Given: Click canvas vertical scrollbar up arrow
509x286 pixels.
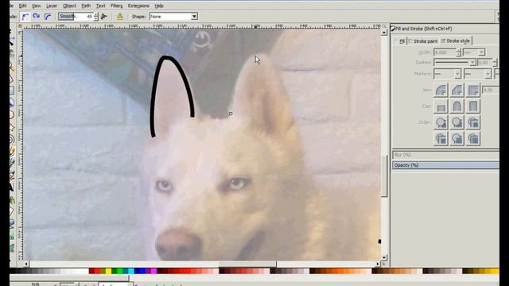Looking at the screenshot, I should coord(384,33).
